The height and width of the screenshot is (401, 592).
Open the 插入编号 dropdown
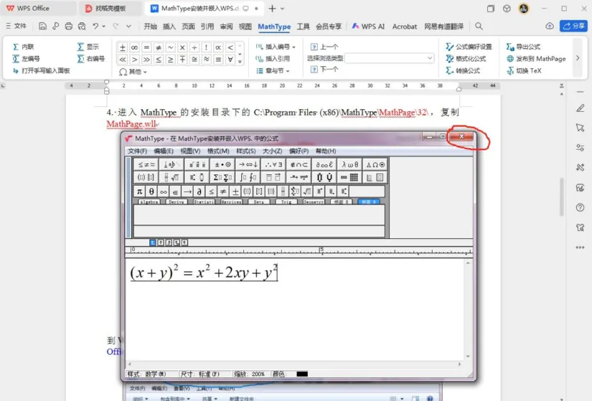[276, 47]
